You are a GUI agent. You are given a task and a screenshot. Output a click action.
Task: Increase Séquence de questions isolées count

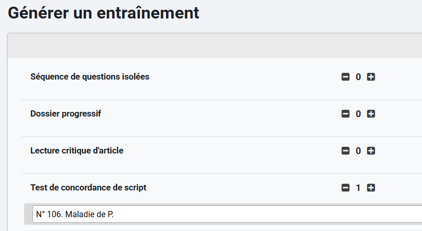(x=371, y=77)
